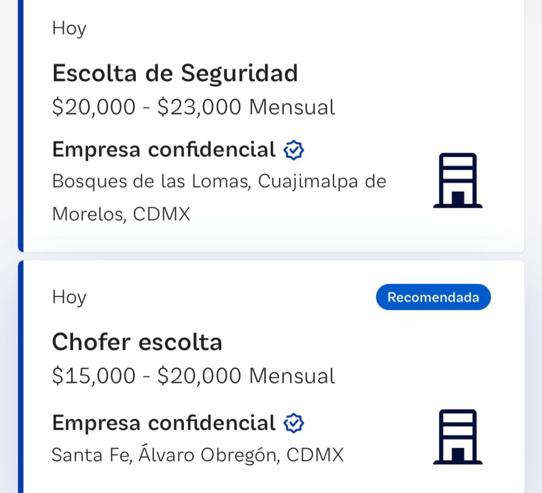Click the Recomendada badge
Screen dimensions: 542x493
tap(433, 297)
